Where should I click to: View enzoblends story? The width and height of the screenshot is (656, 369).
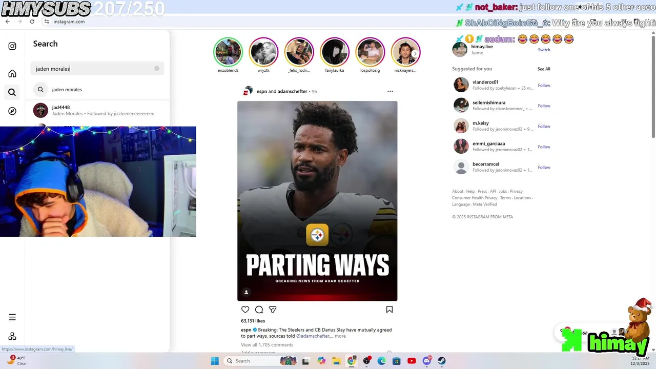[x=228, y=52]
